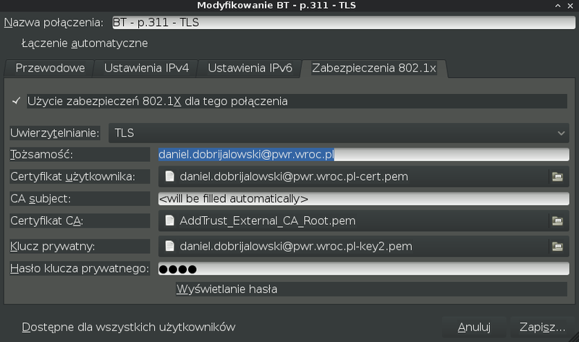Click file icon beside daniel.dobrijalowski@pwr.wroc.pl-cert.pem
Viewport: 579px width, 342px height.
pyautogui.click(x=169, y=176)
